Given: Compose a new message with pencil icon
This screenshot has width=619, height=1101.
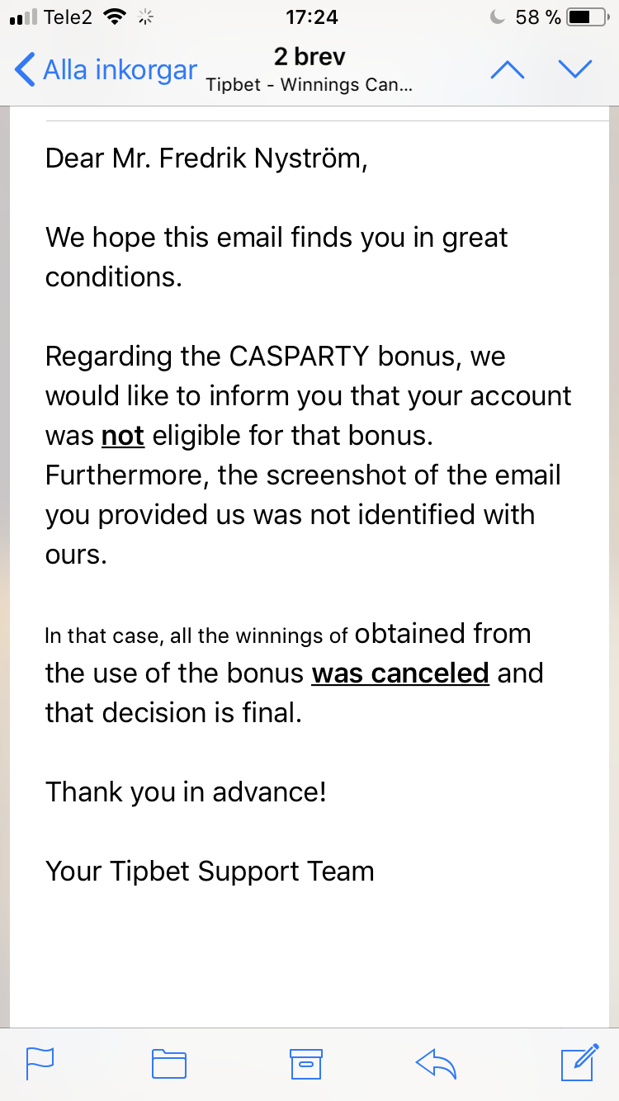Looking at the screenshot, I should (579, 1062).
